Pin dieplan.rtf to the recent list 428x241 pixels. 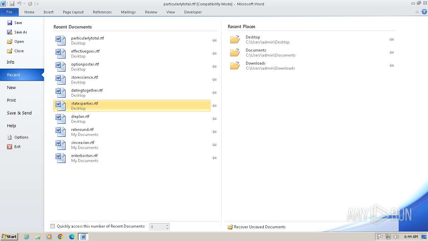click(x=214, y=119)
